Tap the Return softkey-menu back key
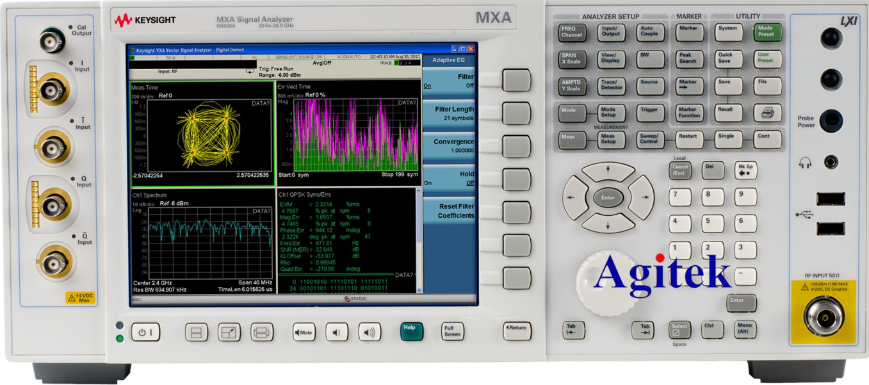The image size is (869, 385). (x=517, y=331)
